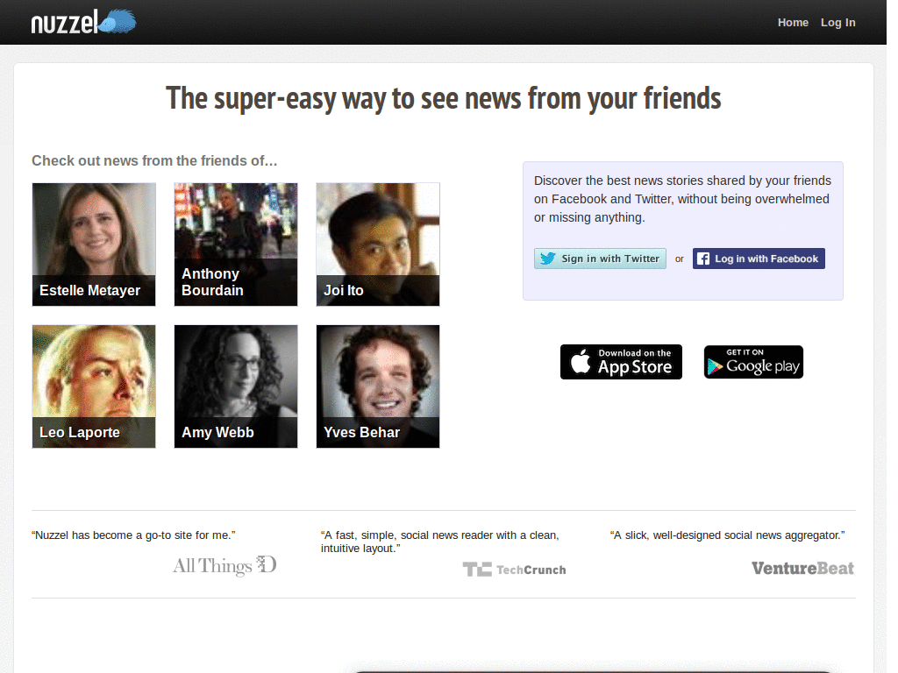Image resolution: width=898 pixels, height=673 pixels.
Task: Open the Home menu link
Action: (793, 22)
